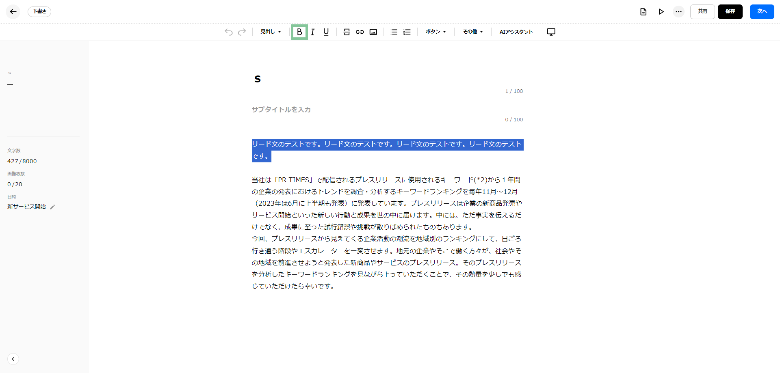Apply a numbered list
Viewport: 780px width, 373px height.
pos(407,32)
